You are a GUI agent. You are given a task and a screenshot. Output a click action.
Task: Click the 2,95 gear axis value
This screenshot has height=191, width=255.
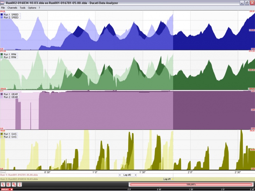click(x=252, y=110)
